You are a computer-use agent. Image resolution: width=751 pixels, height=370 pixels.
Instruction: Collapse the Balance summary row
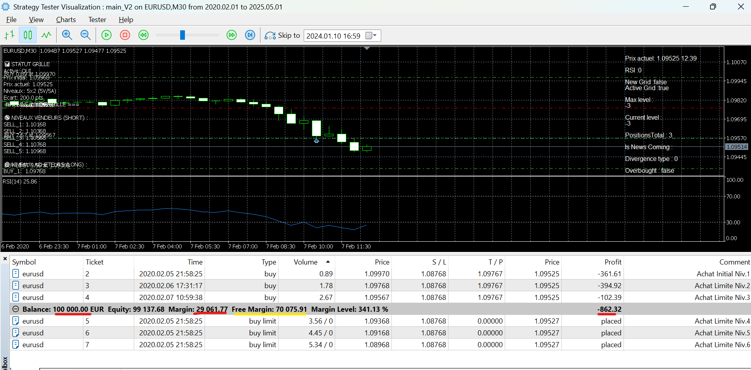[16, 309]
